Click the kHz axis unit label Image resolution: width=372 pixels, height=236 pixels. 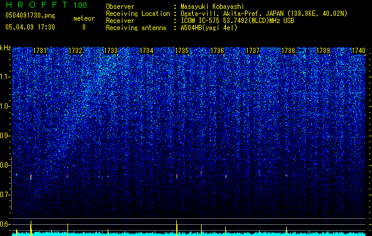click(5, 48)
